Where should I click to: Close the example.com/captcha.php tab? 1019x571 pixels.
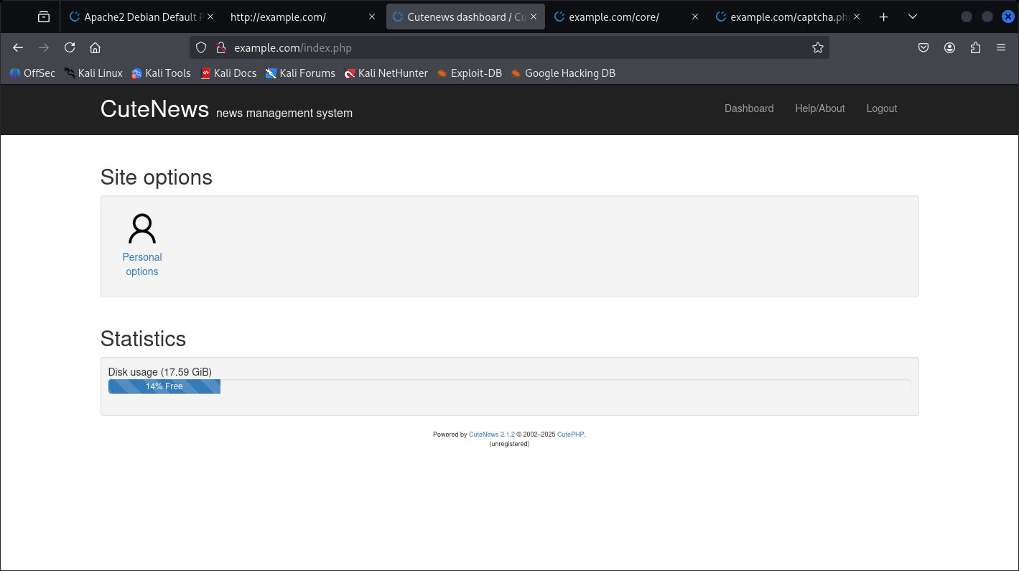857,17
